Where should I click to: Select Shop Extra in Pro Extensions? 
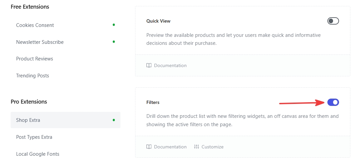point(66,120)
